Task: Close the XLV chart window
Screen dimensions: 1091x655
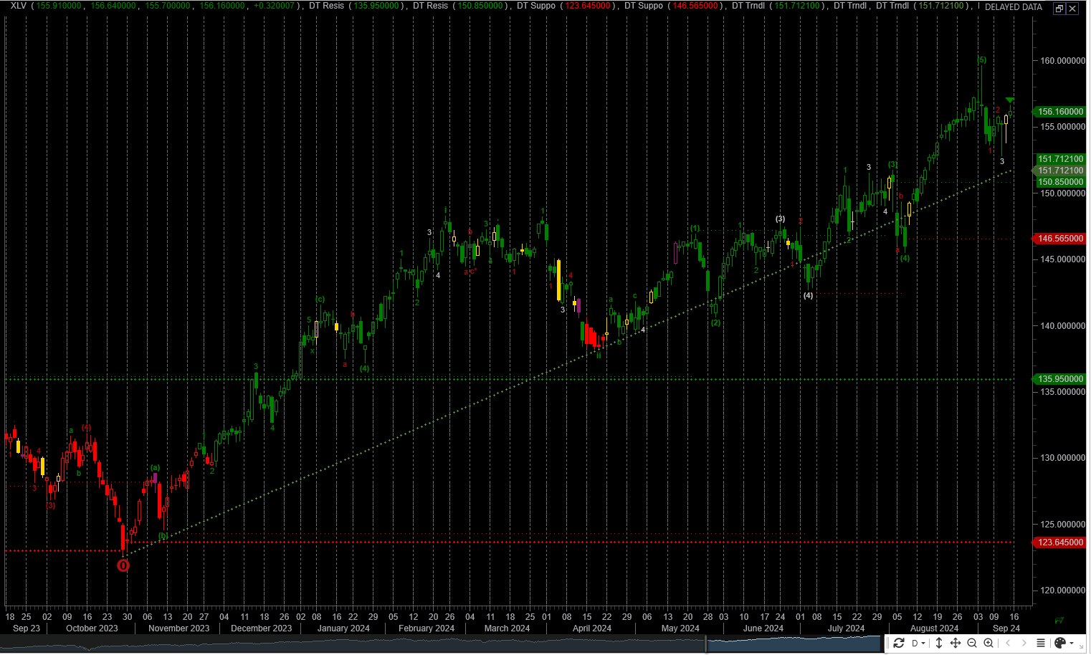Action: (1072, 9)
